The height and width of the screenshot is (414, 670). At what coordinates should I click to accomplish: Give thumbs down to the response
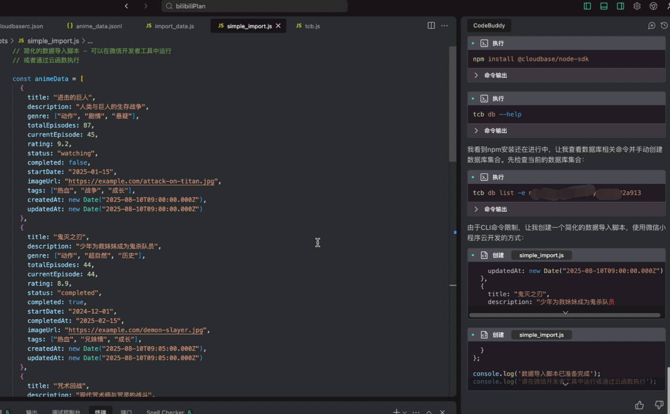[660, 405]
